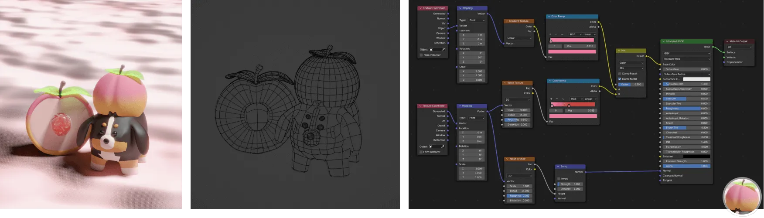Click the Clearcoat Roughness 0.030 field
Image resolution: width=764 pixels, height=218 pixels.
(x=686, y=137)
